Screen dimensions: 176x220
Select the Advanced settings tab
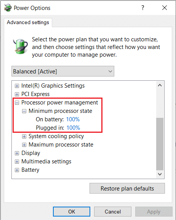tap(28, 23)
